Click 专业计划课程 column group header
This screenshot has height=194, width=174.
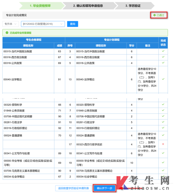click(x=112, y=40)
